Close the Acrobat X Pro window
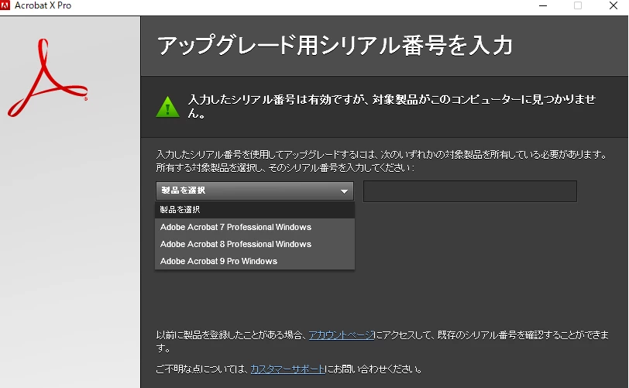Image resolution: width=629 pixels, height=388 pixels. pos(614,5)
